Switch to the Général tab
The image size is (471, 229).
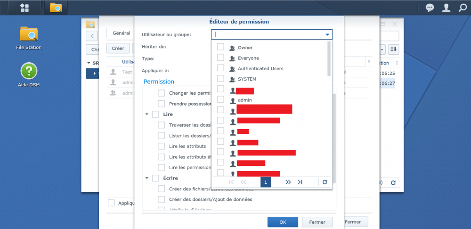tap(122, 33)
